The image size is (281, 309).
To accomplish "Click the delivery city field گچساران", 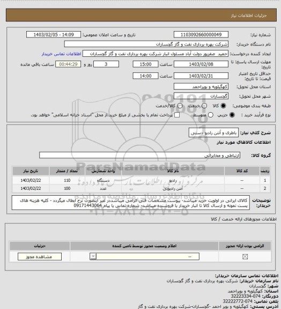I will [201, 96].
